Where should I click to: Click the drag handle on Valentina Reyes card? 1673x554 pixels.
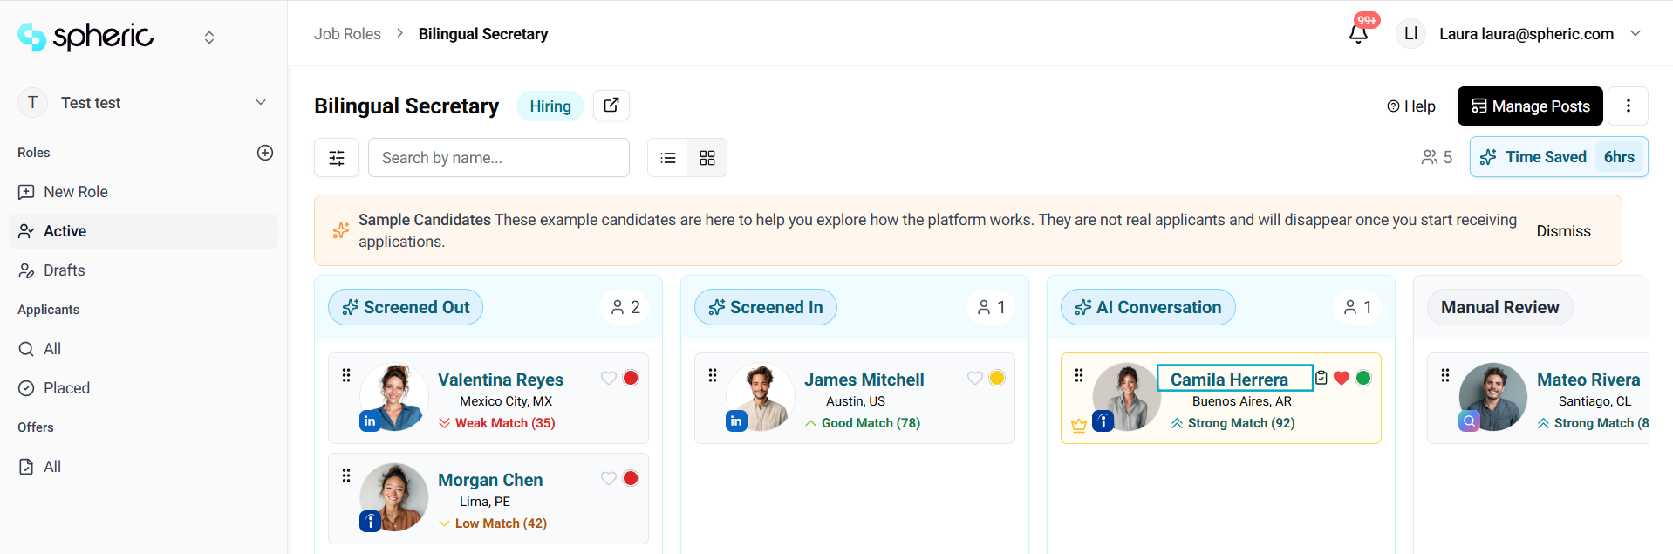tap(346, 375)
